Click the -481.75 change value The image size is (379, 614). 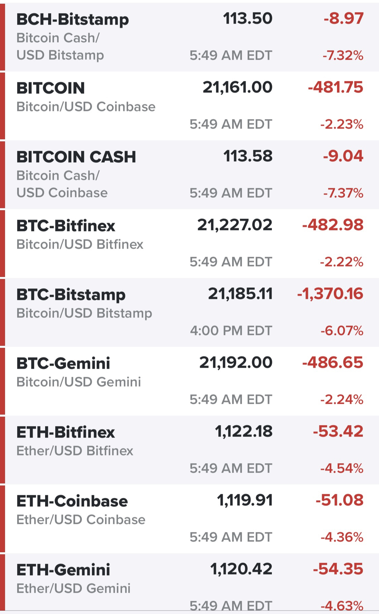336,87
